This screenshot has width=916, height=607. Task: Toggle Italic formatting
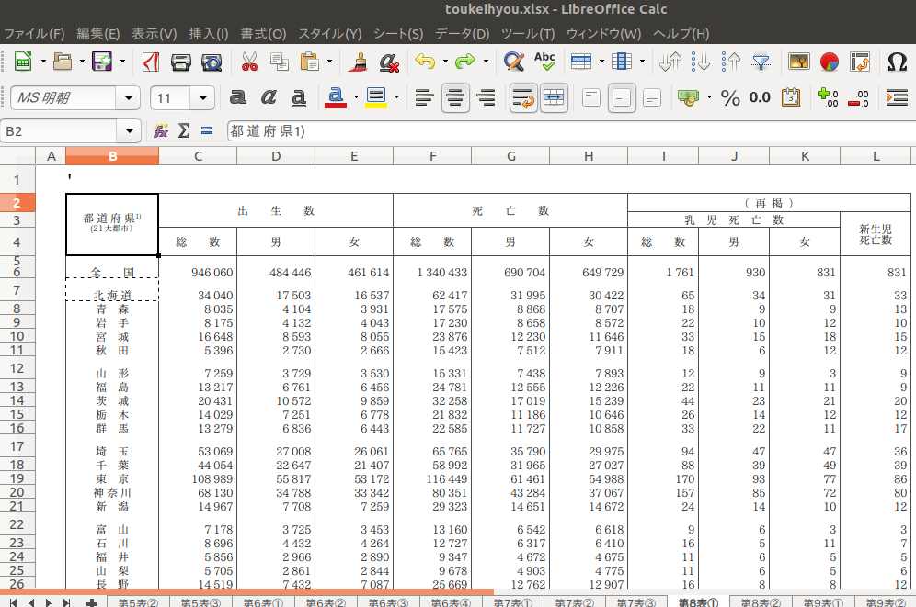coord(269,97)
